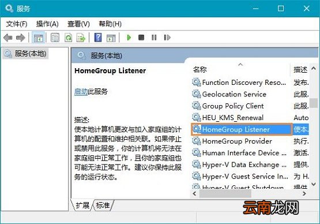Click the horizontal scrollbar right arrow
320x224 pixels.
click(x=304, y=193)
